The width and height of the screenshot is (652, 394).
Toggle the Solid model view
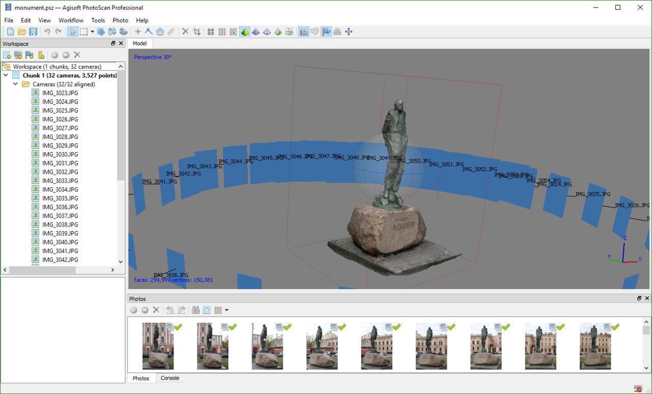coord(256,32)
